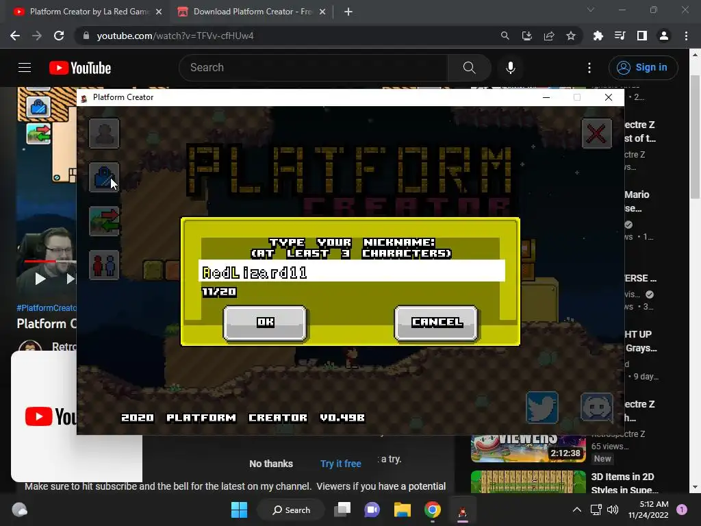This screenshot has height=526, width=701.
Task: Reload the page
Action: click(x=59, y=36)
